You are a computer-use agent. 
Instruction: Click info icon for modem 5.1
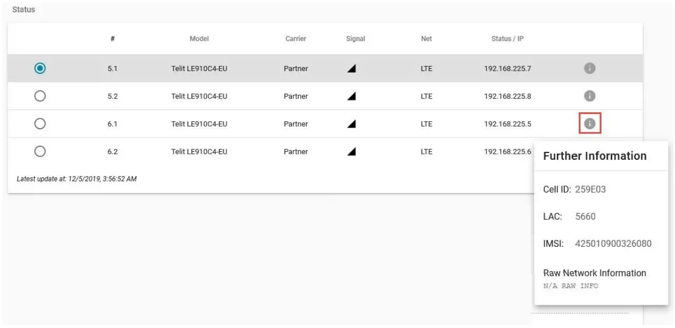click(590, 69)
